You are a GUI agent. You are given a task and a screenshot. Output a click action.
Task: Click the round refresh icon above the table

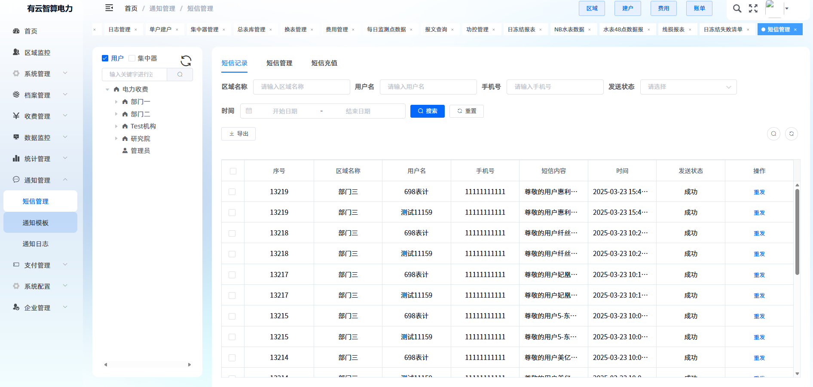point(791,134)
